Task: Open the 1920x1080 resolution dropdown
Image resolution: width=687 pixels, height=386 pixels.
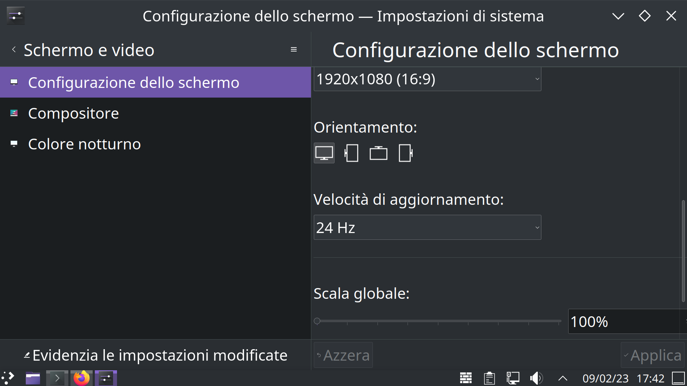Action: (427, 79)
